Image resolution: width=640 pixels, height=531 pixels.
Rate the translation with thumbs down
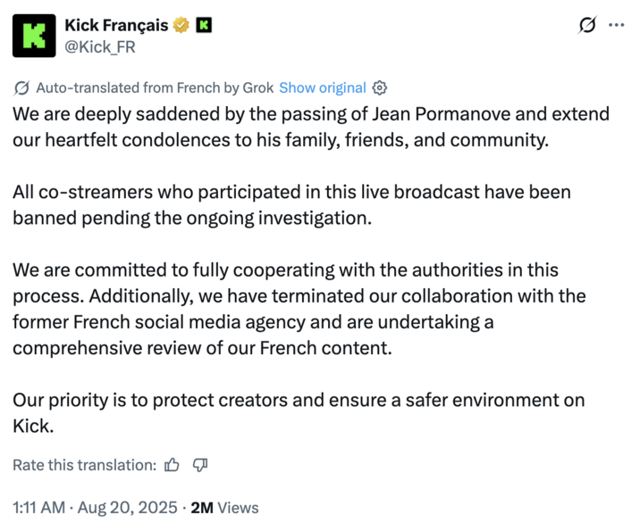pos(200,465)
